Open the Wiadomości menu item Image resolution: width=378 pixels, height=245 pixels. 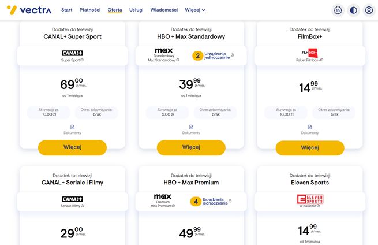(164, 10)
